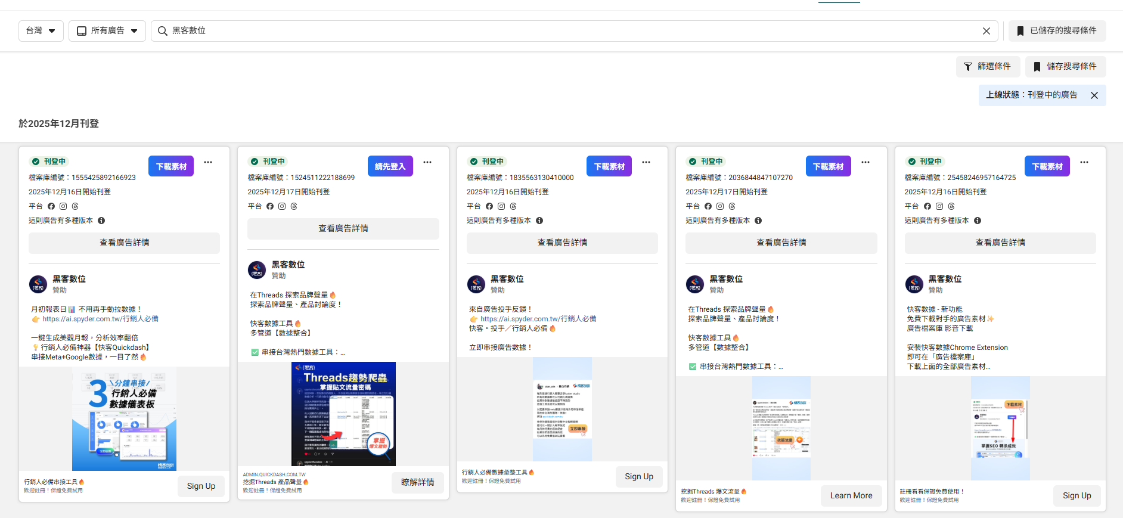The height and width of the screenshot is (518, 1123).
Task: Click the 刊登中 status badge on ad 1524511222188699
Action: (268, 162)
